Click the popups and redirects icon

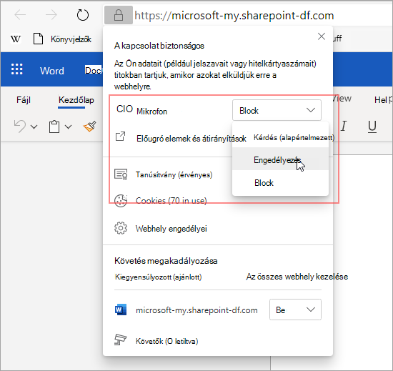pos(120,137)
